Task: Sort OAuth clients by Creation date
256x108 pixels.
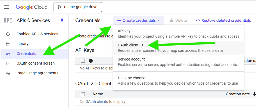Action: [x=238, y=94]
